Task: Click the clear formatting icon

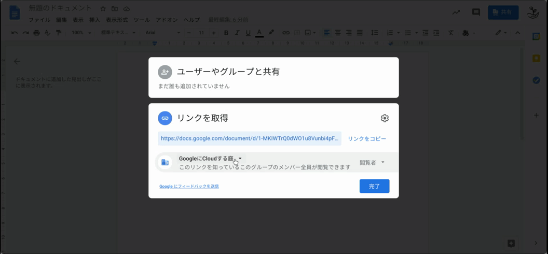Action: pos(451,33)
